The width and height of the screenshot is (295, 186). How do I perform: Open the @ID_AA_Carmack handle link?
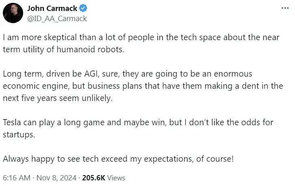[x=57, y=18]
